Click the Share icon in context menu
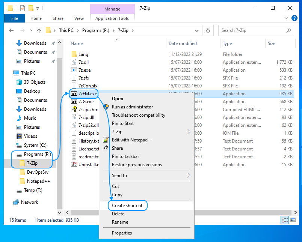Image resolution: width=302 pixels, height=242 pixels. pyautogui.click(x=106, y=148)
